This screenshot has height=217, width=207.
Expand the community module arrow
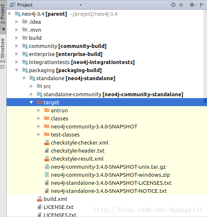[x=17, y=46]
